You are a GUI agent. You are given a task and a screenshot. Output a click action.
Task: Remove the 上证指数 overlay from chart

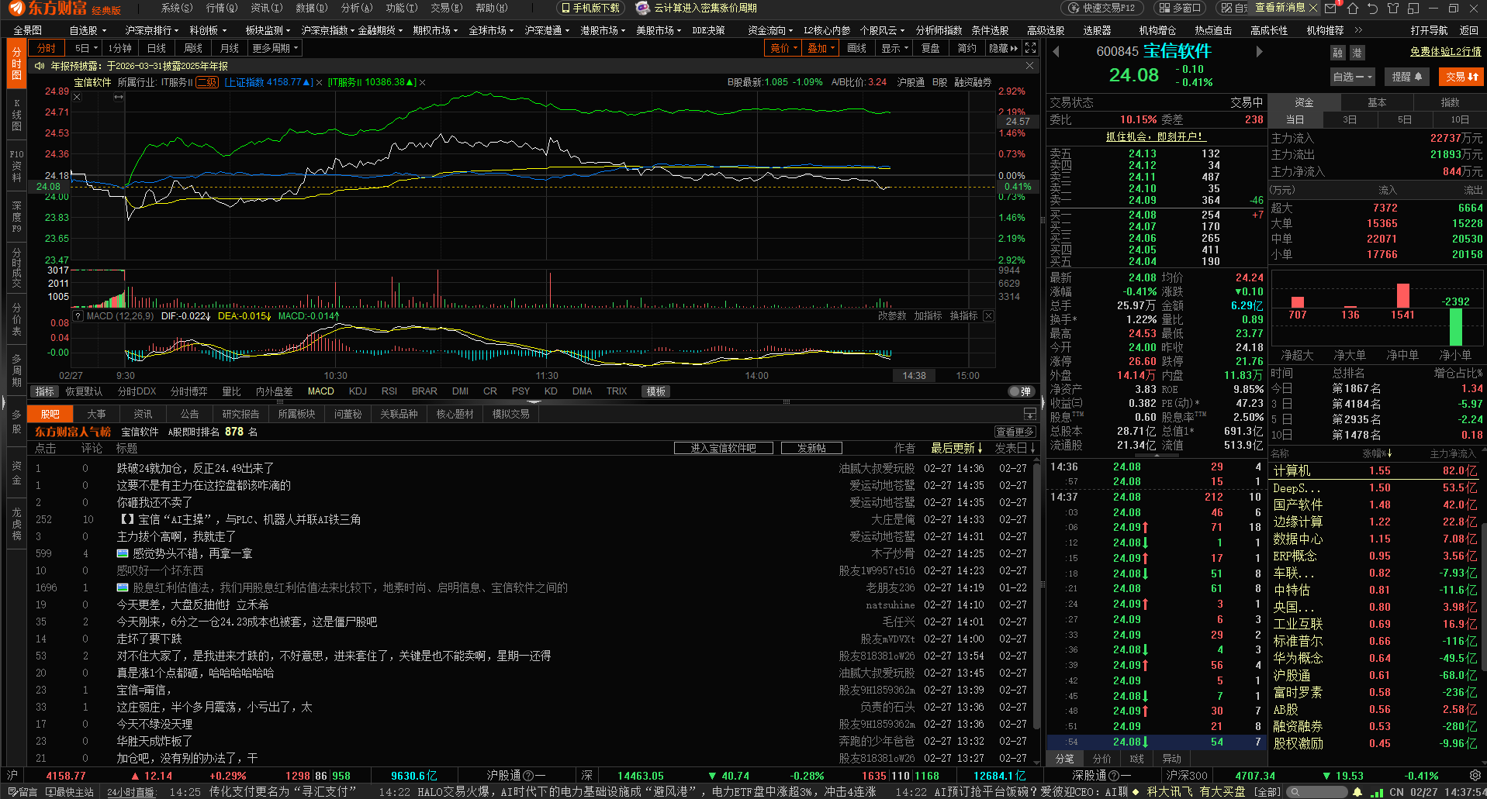[319, 82]
